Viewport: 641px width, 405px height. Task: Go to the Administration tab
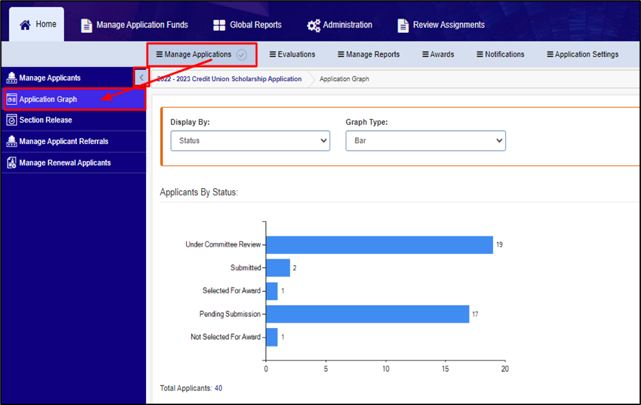click(x=340, y=25)
